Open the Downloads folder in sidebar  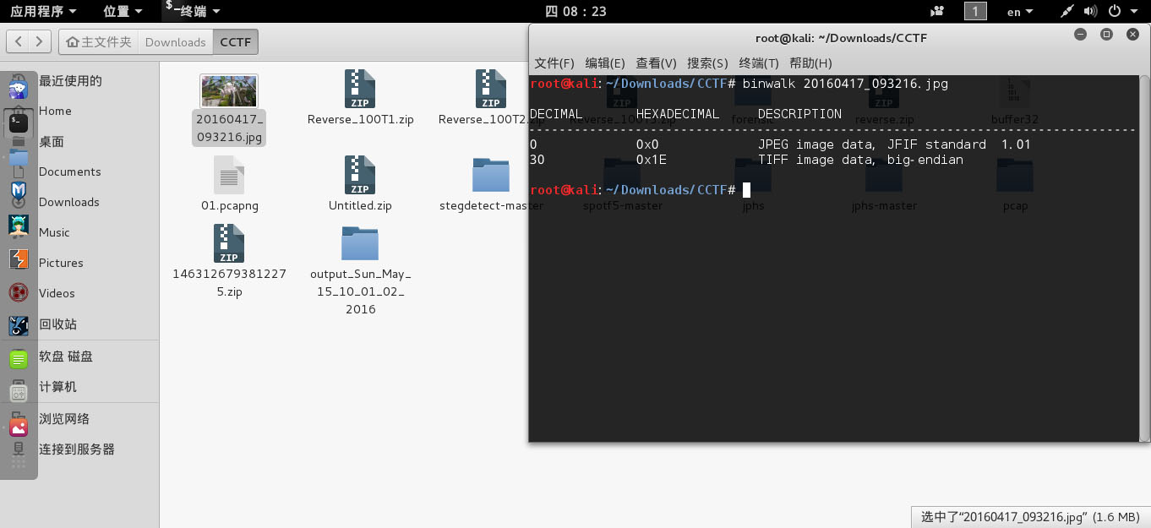(69, 202)
